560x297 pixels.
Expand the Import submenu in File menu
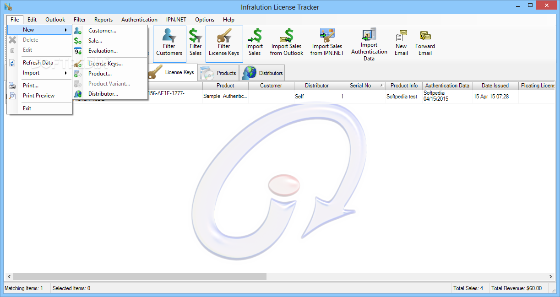point(39,73)
